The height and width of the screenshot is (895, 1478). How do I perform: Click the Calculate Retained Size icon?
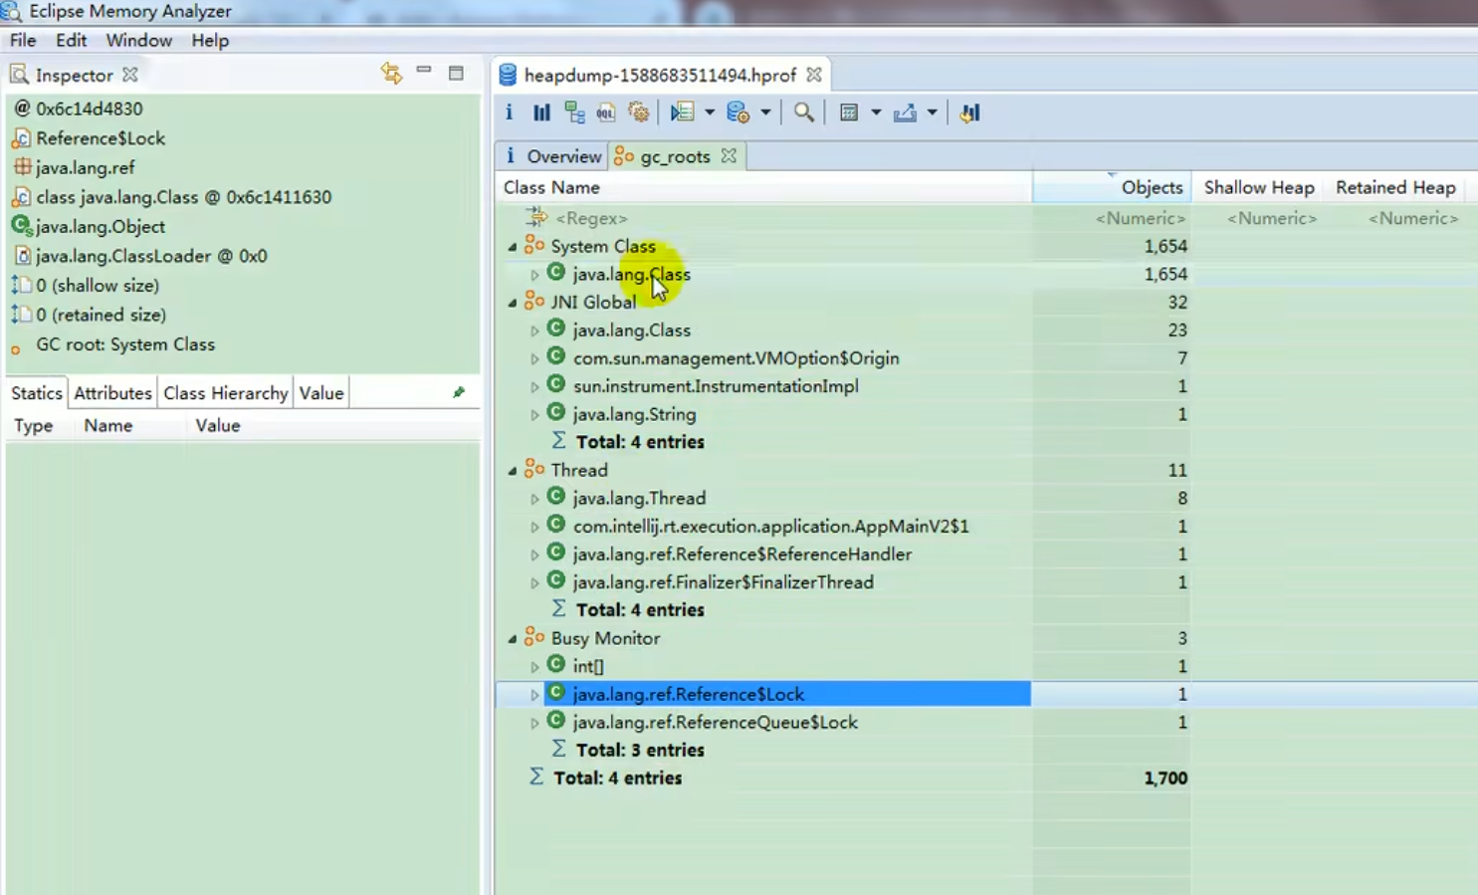click(x=849, y=112)
